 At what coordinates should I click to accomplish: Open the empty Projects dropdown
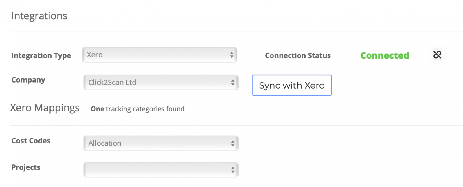[161, 170]
